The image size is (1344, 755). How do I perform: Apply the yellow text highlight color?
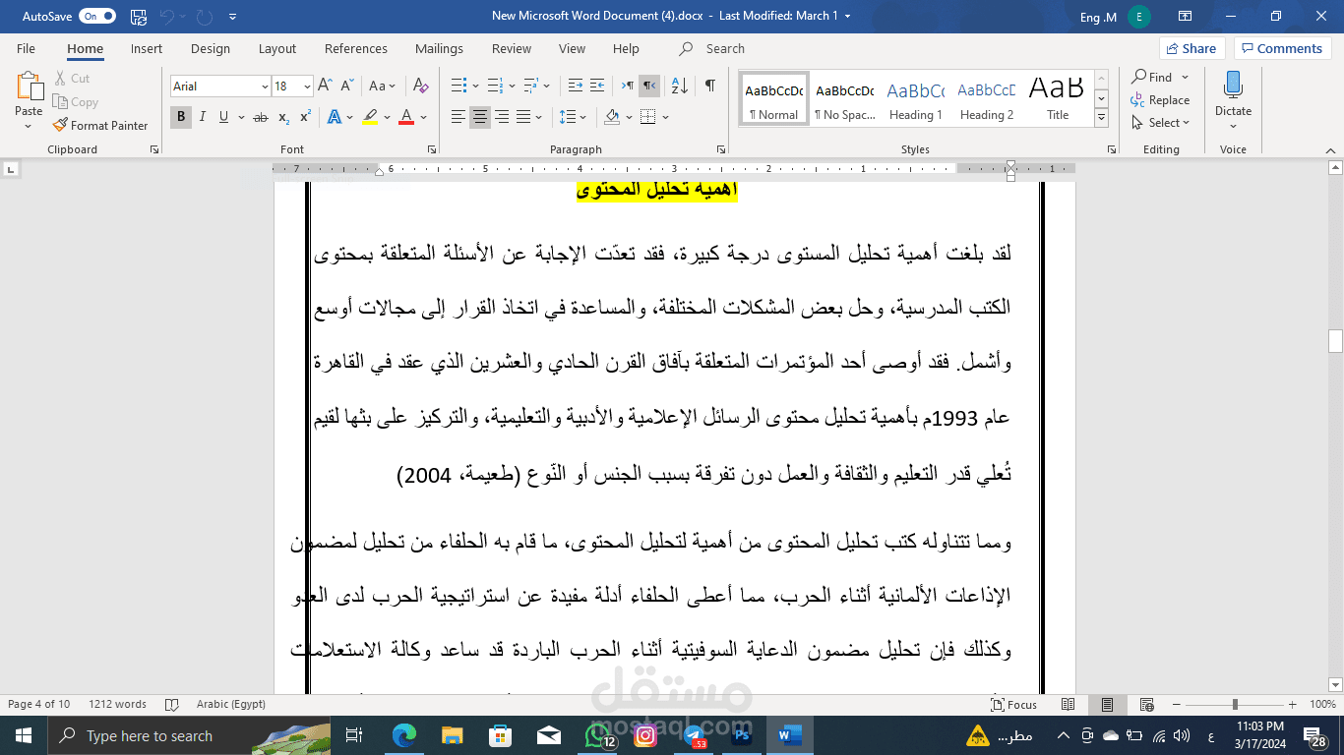[370, 117]
